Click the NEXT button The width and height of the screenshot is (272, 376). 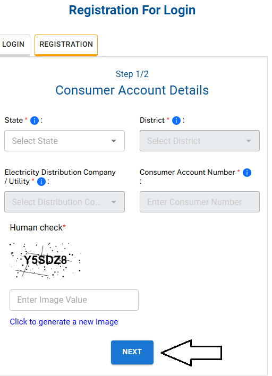[132, 352]
